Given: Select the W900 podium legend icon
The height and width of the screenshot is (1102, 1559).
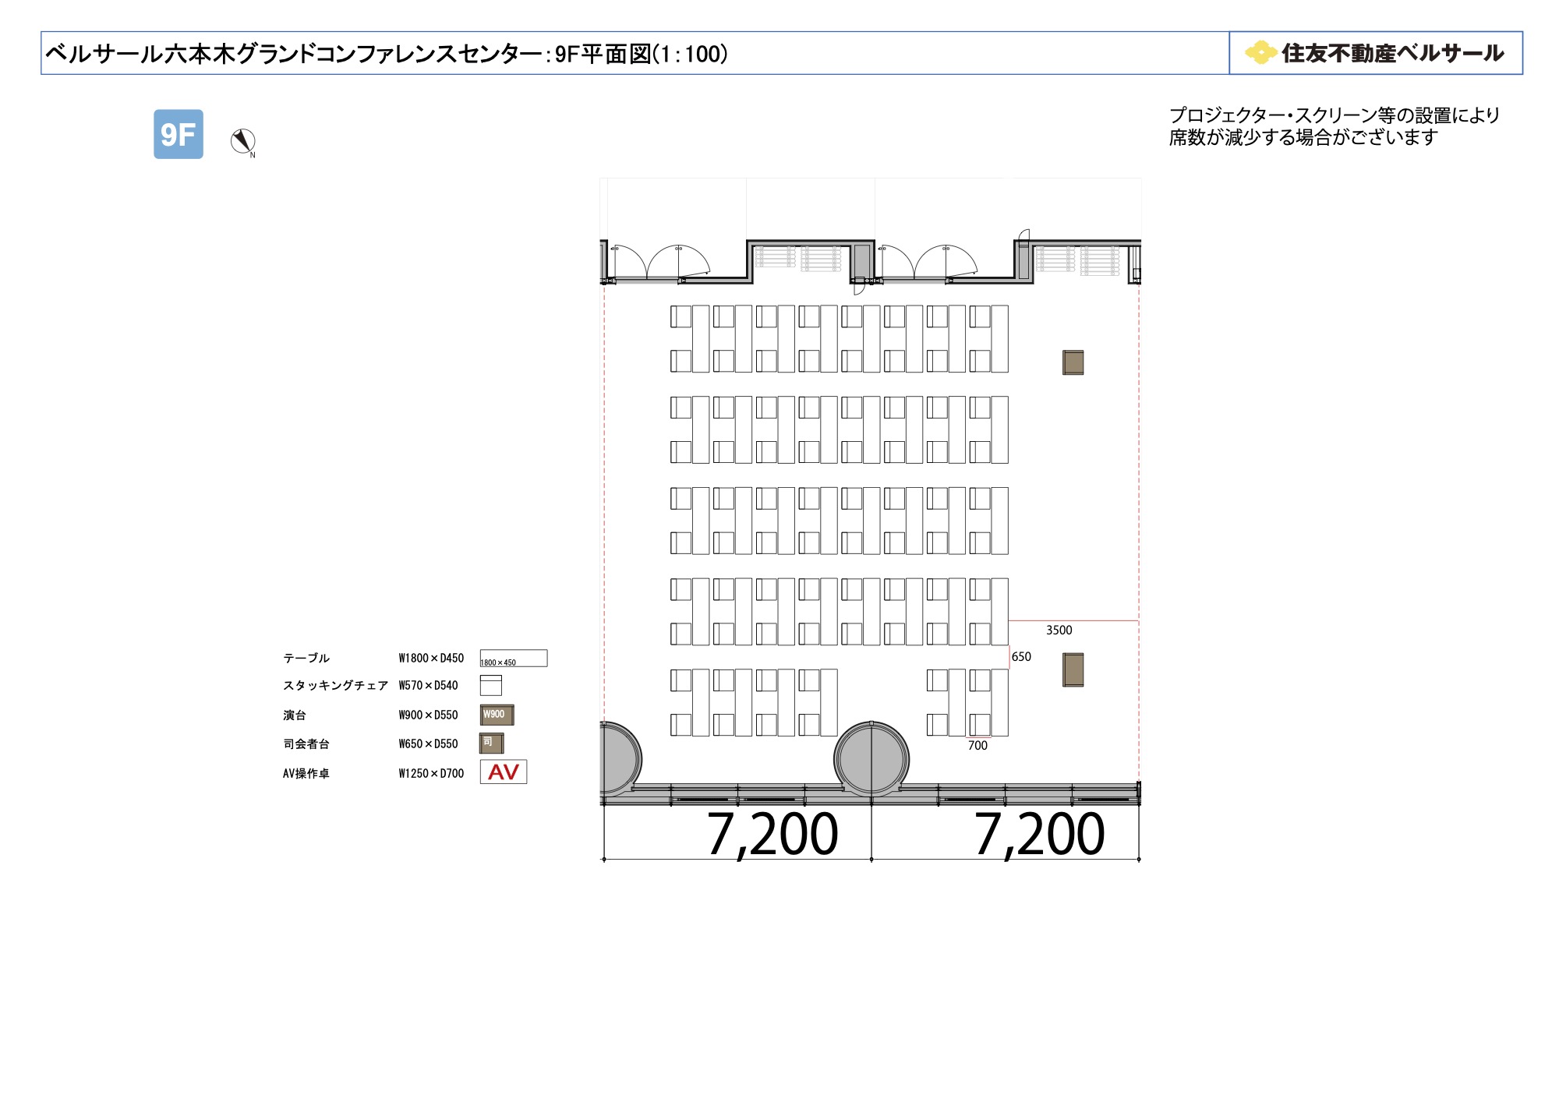Looking at the screenshot, I should point(497,715).
